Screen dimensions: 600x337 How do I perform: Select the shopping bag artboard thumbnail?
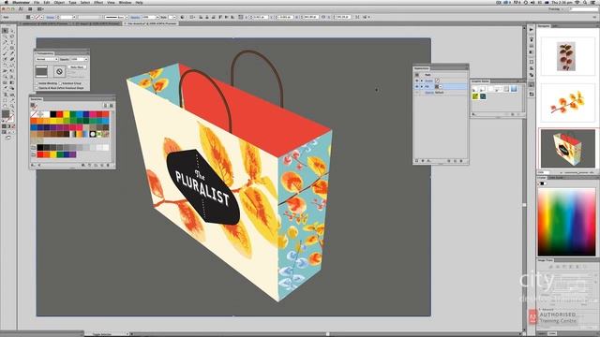click(567, 148)
